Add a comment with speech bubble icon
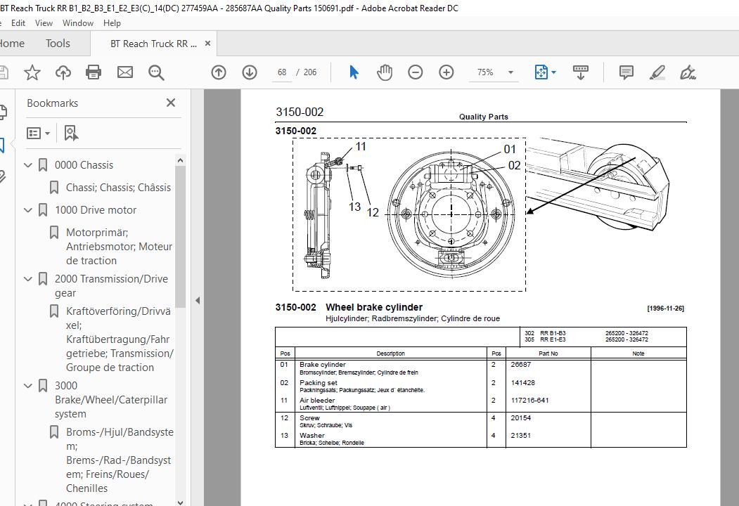The image size is (739, 506). (626, 72)
